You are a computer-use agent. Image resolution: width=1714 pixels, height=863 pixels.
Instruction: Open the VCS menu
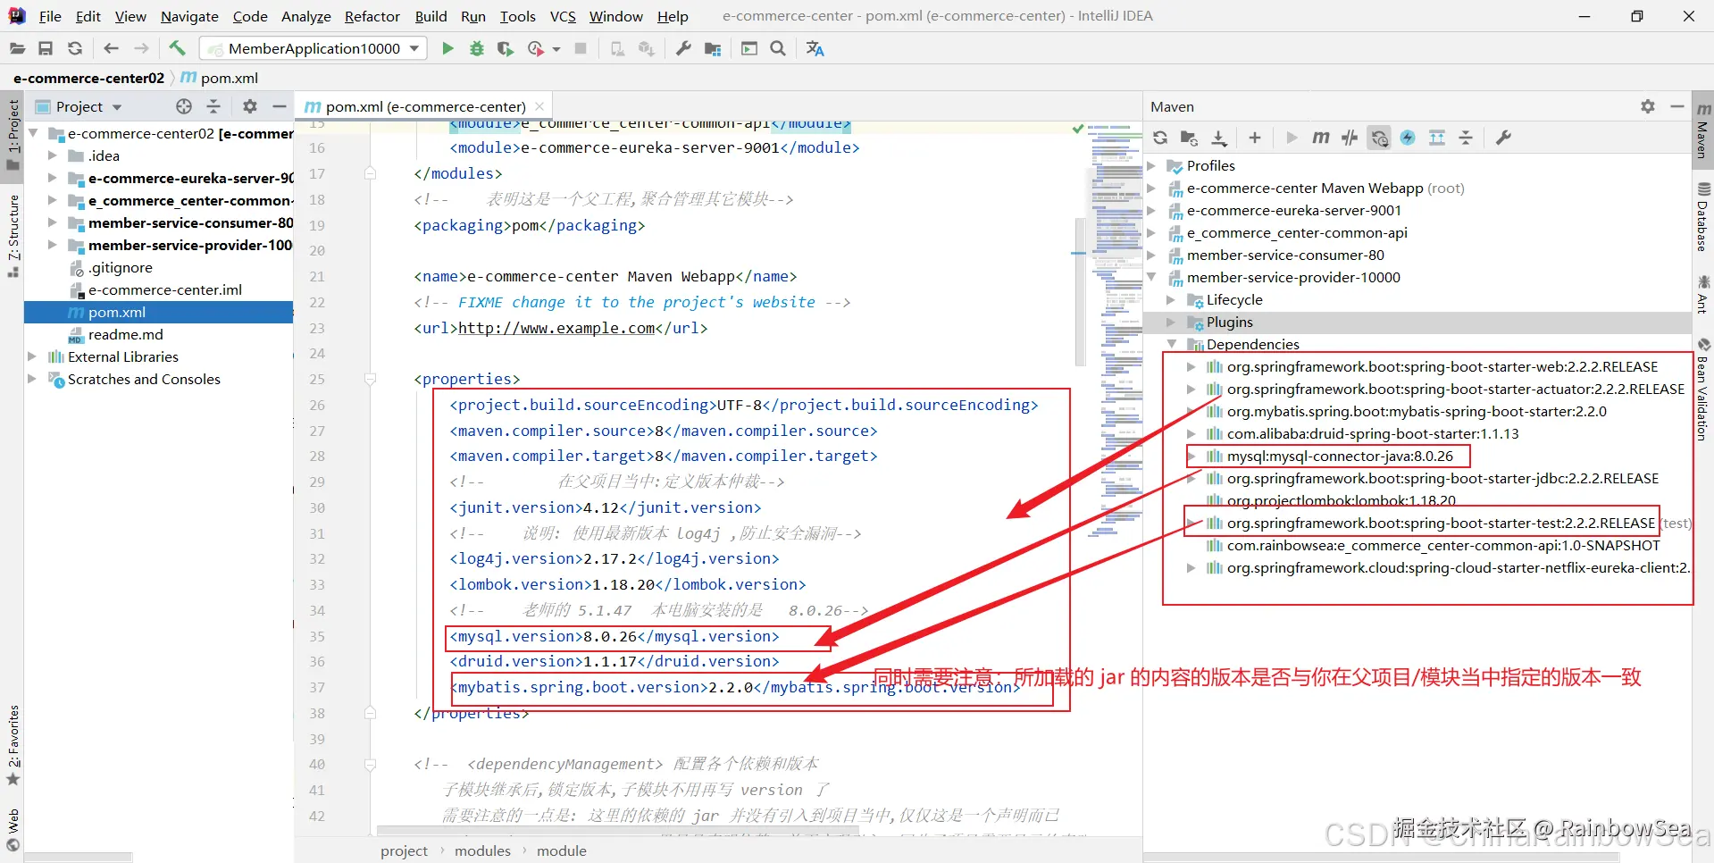point(563,16)
